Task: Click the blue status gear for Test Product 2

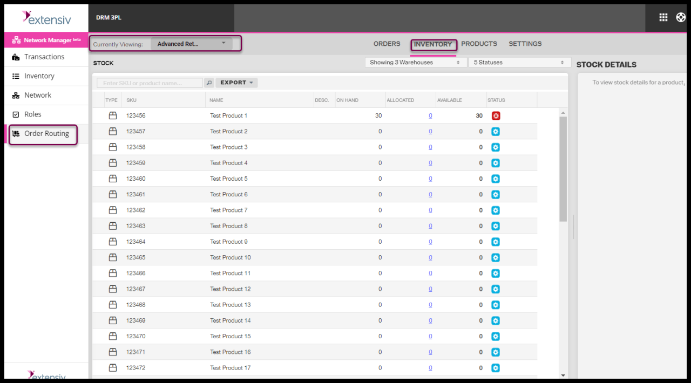Action: click(x=496, y=131)
